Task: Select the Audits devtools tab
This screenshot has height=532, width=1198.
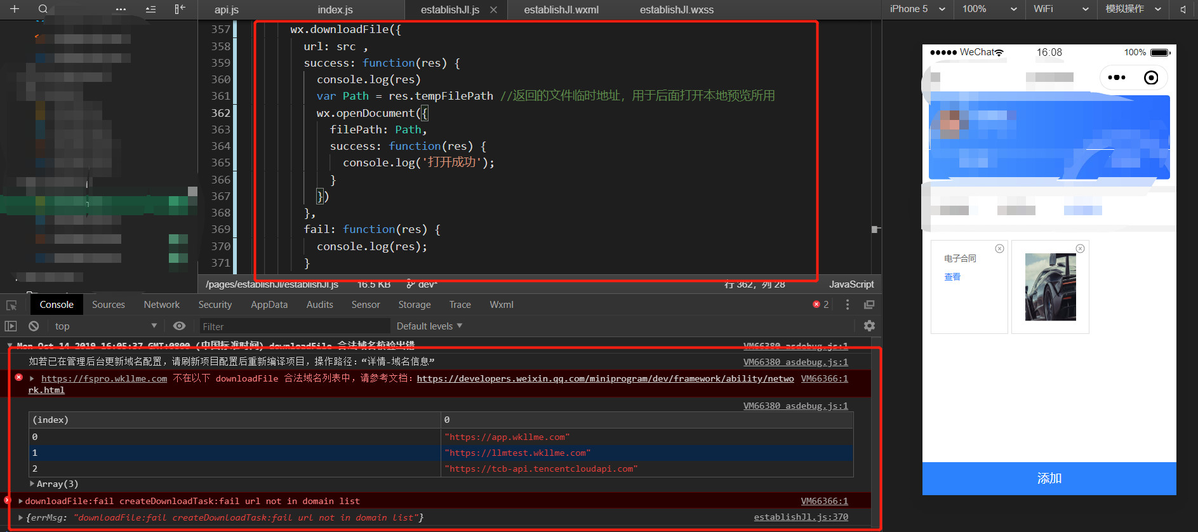Action: pos(320,305)
